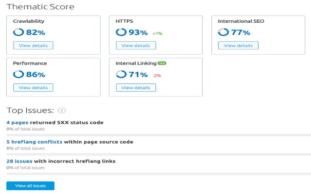Open View details for Internal Linking

[136, 88]
